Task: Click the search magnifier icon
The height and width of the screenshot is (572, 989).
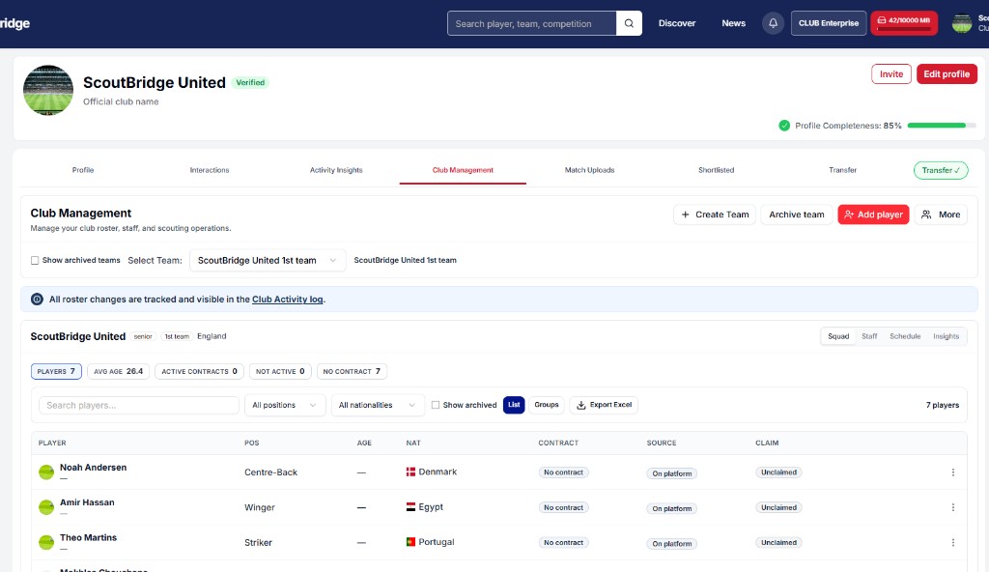Action: pyautogui.click(x=629, y=23)
